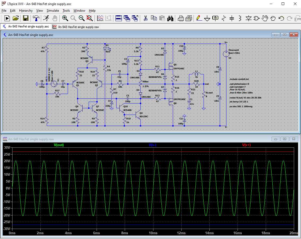Select the diode component tool
Image resolution: width=301 pixels, height=239 pixels.
coord(248,18)
